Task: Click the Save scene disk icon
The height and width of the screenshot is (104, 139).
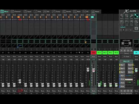Action: 122,23
